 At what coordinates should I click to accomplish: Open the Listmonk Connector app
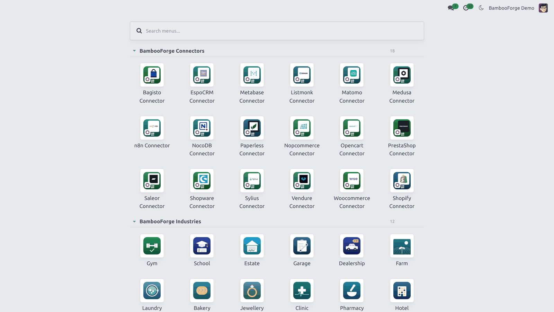(302, 75)
